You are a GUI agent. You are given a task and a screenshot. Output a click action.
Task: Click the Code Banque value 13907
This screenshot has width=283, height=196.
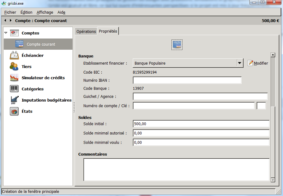tap(138, 89)
